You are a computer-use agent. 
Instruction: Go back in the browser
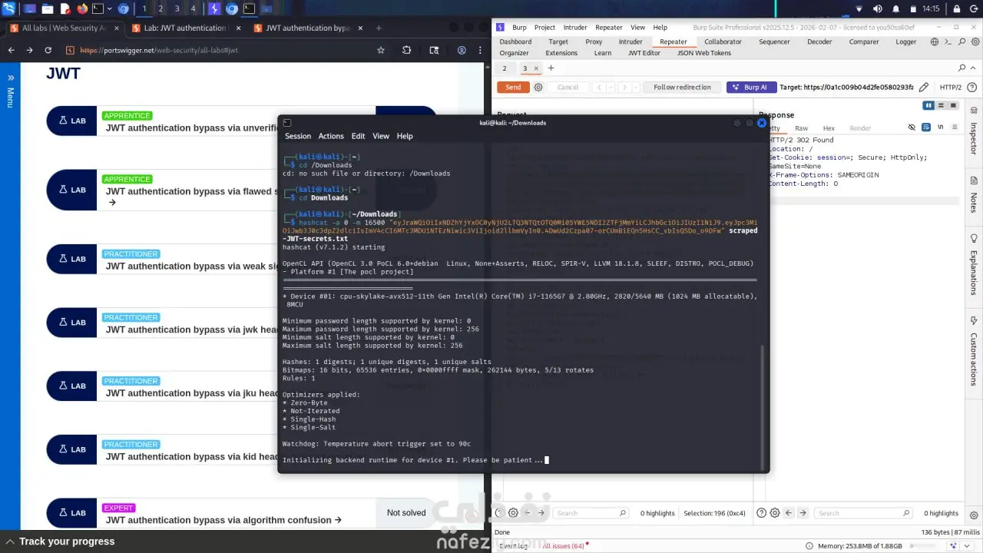[11, 50]
